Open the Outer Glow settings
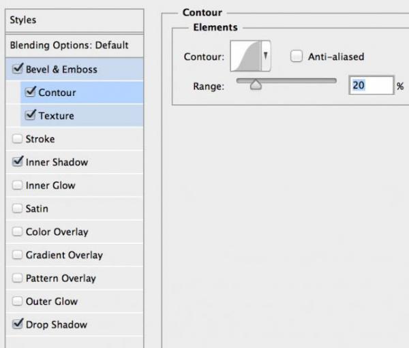This screenshot has width=409, height=348. pos(52,301)
